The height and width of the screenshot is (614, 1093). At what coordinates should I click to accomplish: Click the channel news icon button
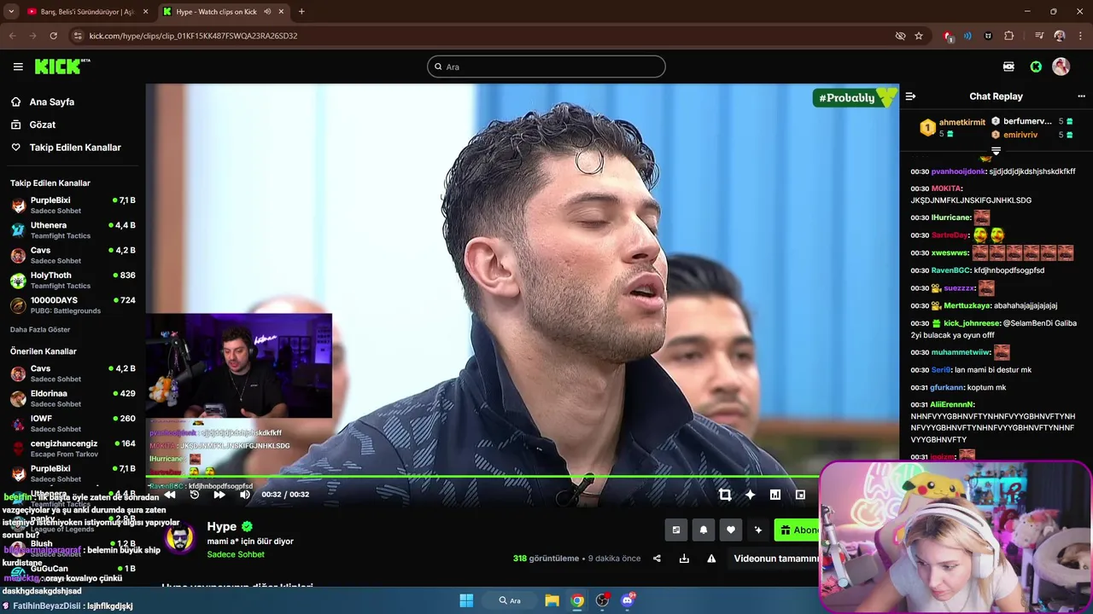click(676, 530)
